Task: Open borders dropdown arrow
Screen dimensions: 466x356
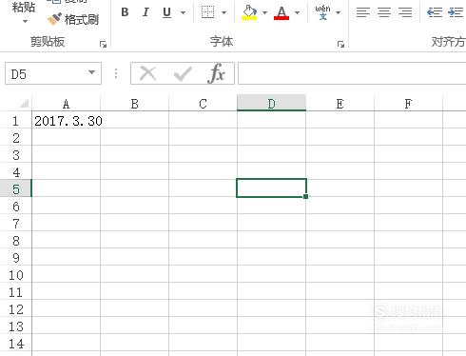Action: (223, 12)
